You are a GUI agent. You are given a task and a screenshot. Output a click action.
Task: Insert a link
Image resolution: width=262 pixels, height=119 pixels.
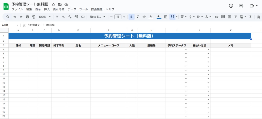216,17
